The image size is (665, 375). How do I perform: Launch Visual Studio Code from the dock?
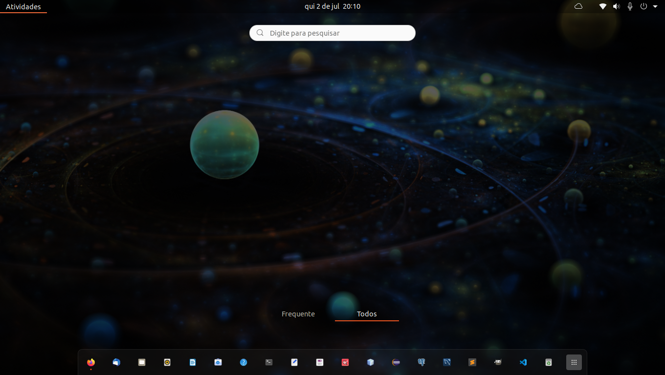(523, 362)
